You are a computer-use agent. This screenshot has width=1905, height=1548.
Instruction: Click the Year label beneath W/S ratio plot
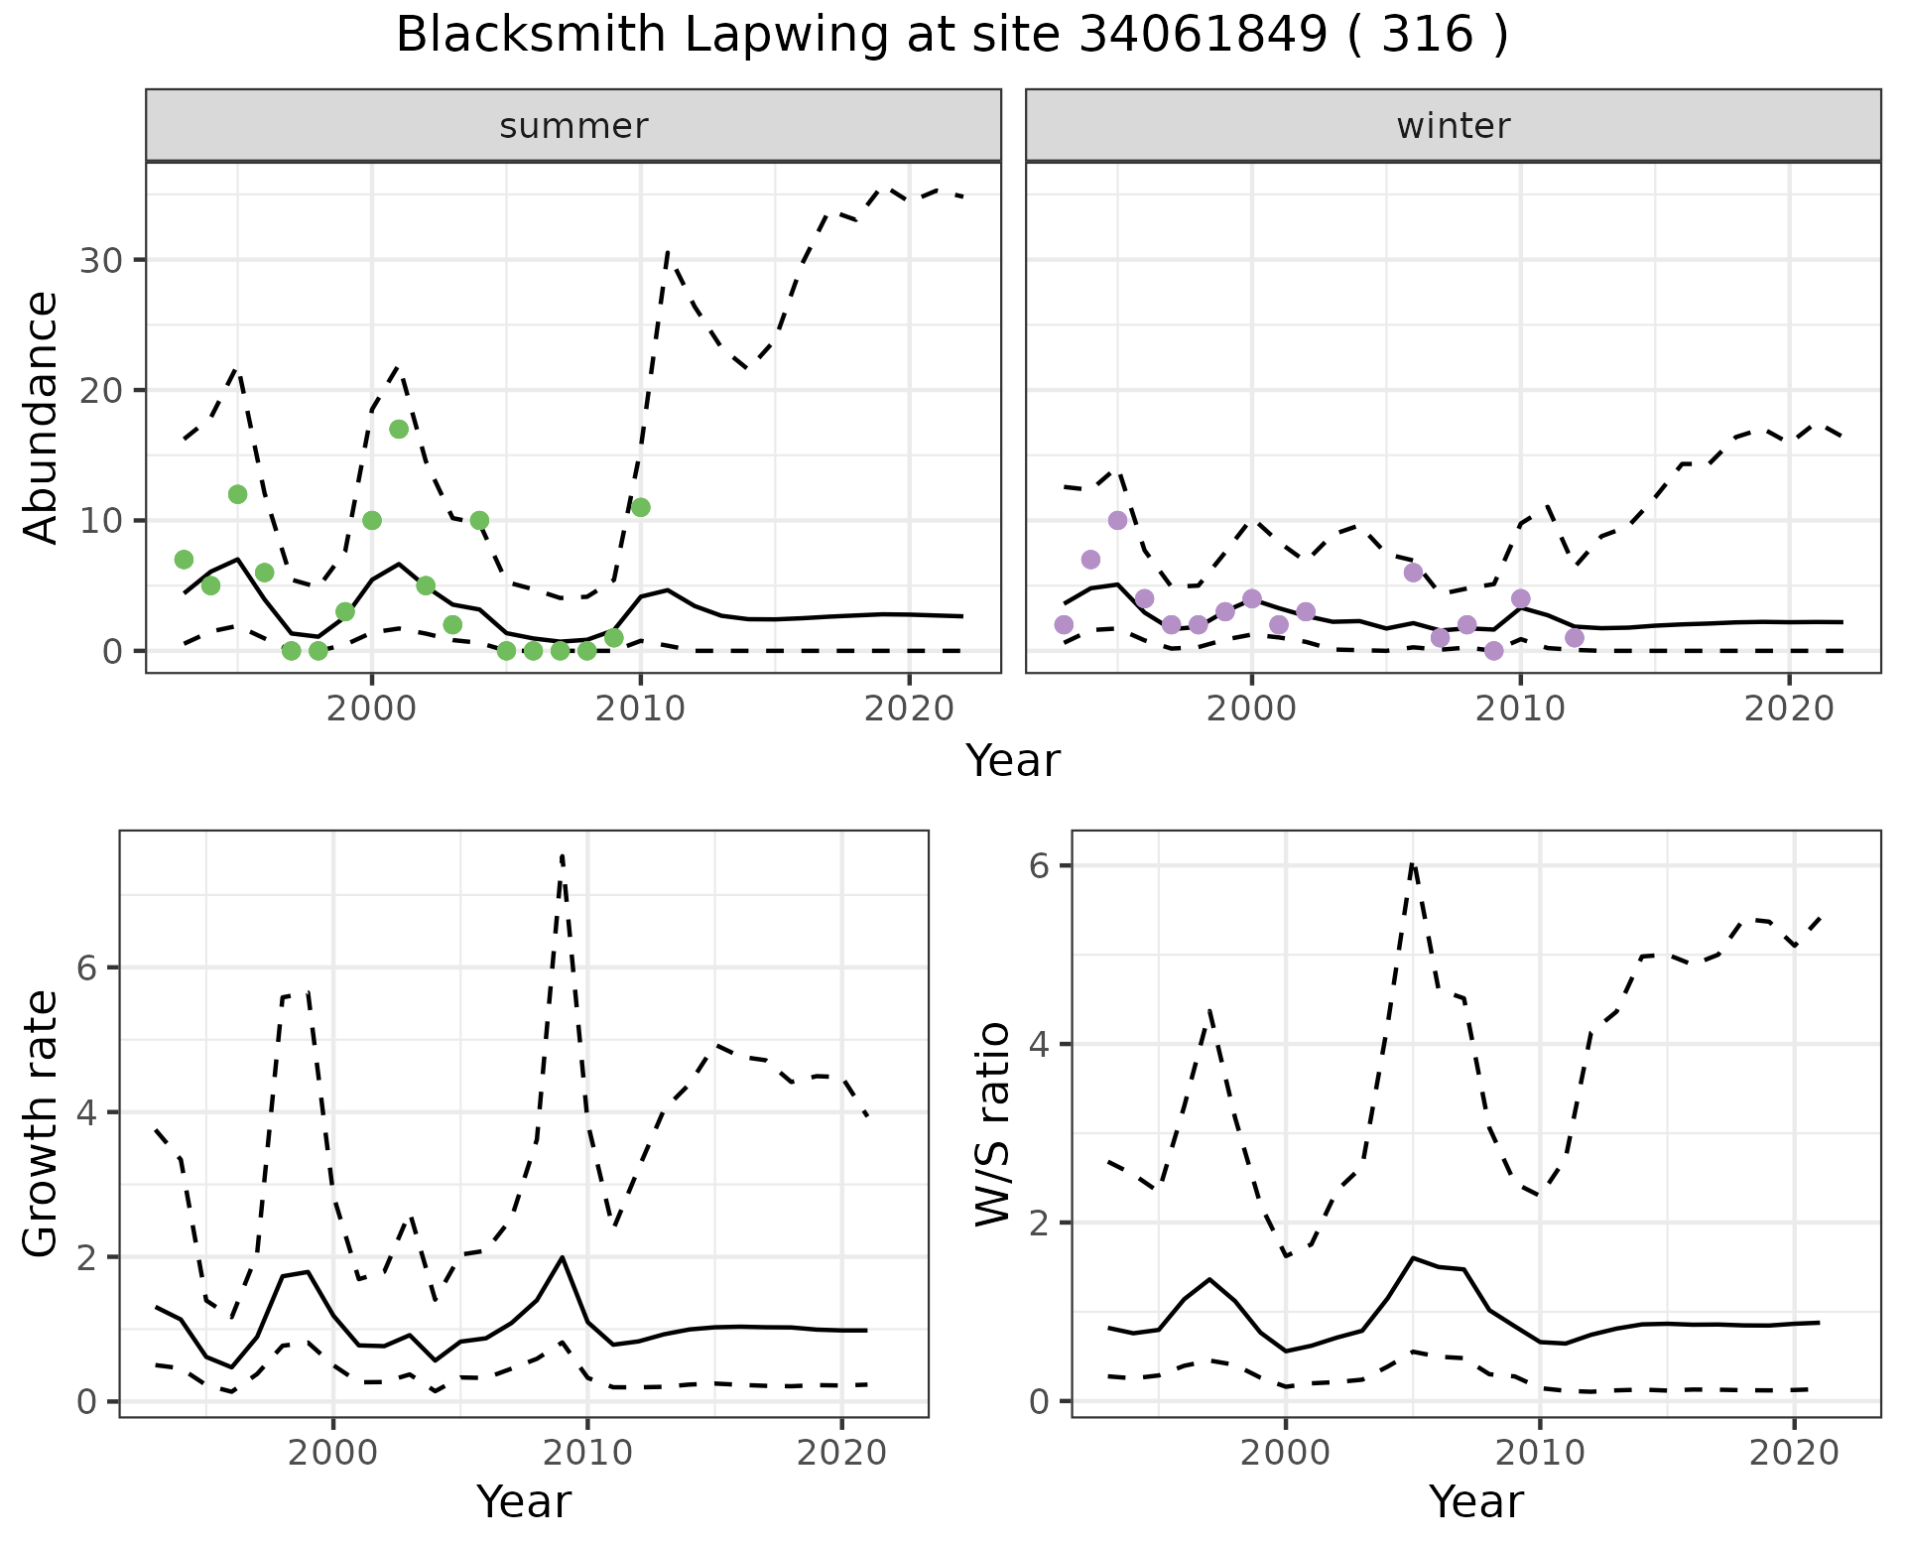1475,1501
